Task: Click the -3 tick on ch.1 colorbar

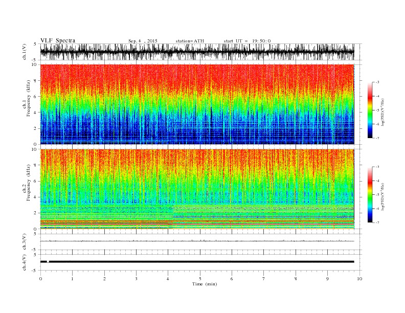Action: [377, 82]
